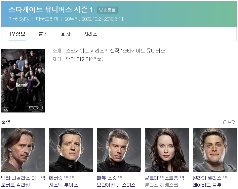Click the 브라이언 J. 스미스 name link

tap(116, 185)
